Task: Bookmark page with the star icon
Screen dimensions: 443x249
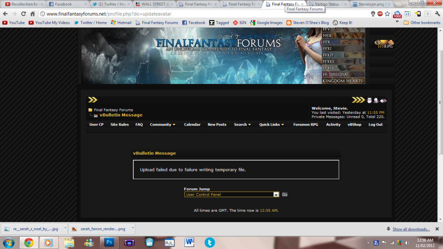Action: [387, 14]
